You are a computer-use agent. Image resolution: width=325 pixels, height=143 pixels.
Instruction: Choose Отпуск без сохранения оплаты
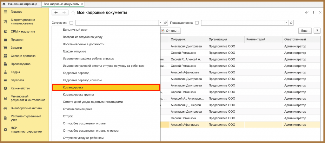106,124
